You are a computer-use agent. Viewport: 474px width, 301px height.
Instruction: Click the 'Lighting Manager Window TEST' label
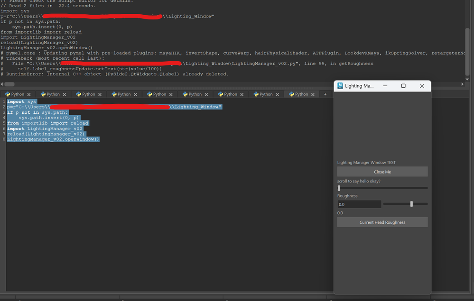tap(366, 163)
